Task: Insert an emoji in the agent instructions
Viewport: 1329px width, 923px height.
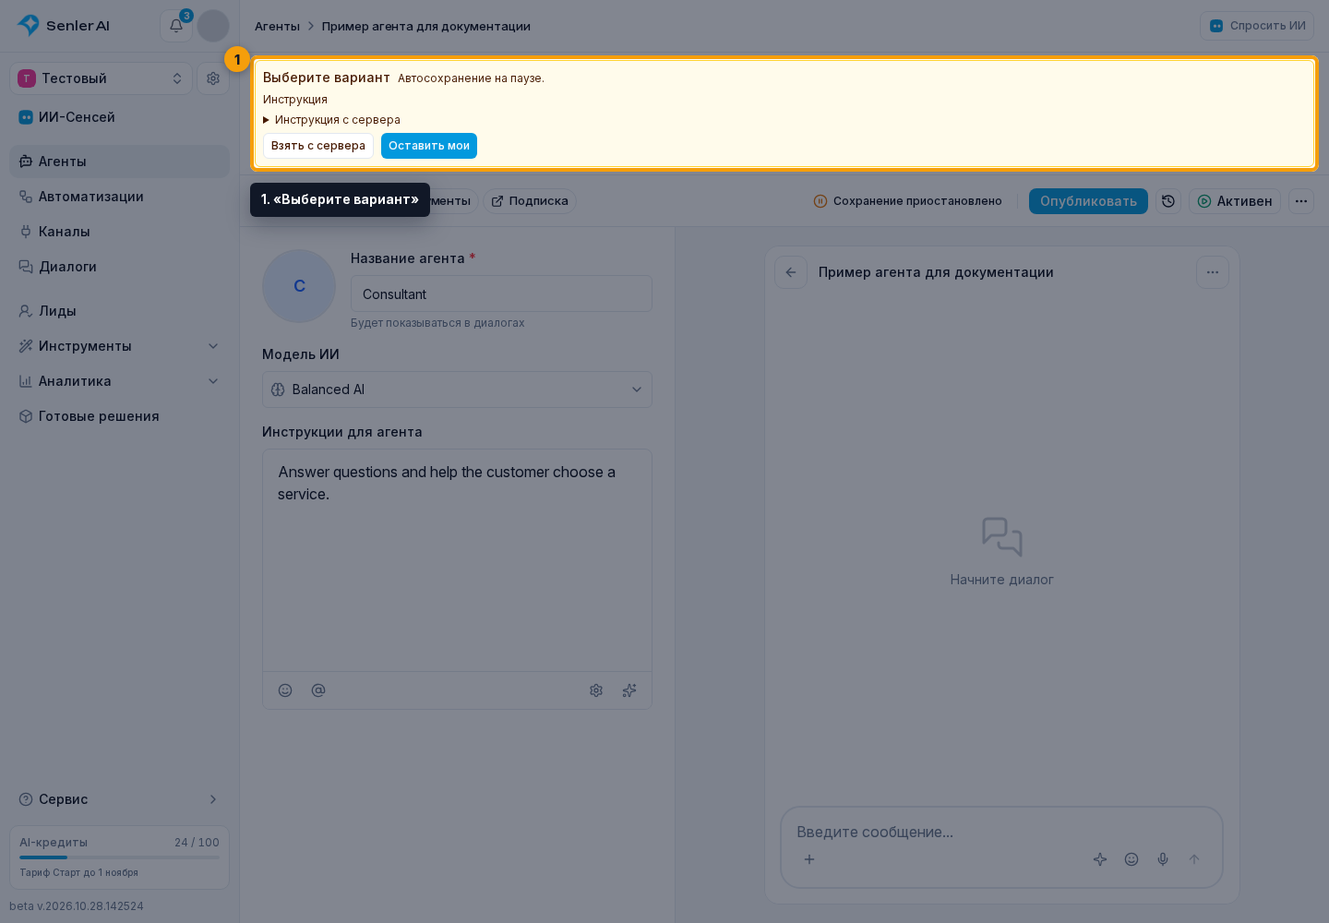Action: coord(285,690)
